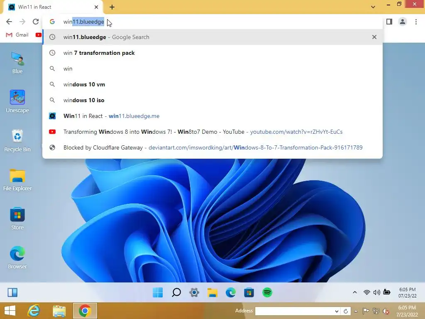This screenshot has width=425, height=319.
Task: Click the battery icon in Win11 tray
Action: (x=387, y=292)
